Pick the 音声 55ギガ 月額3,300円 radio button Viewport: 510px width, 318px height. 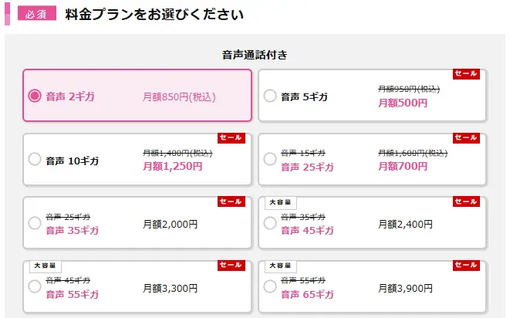[34, 287]
